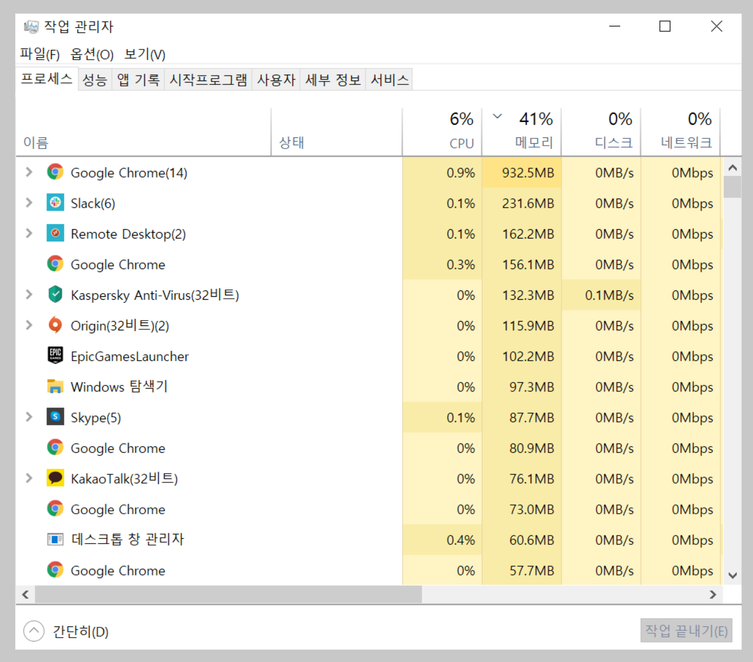Click the 0.4% CPU value

pyautogui.click(x=461, y=540)
